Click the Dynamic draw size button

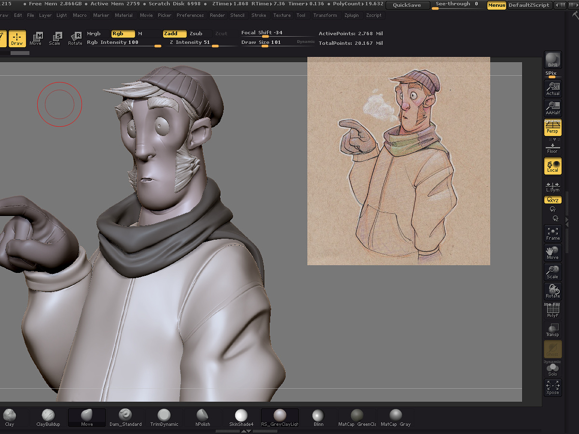(306, 42)
